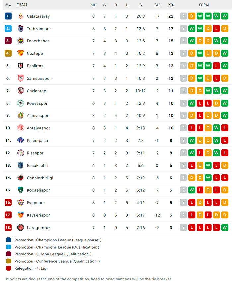Click the Basaksehir team name

coord(37,165)
